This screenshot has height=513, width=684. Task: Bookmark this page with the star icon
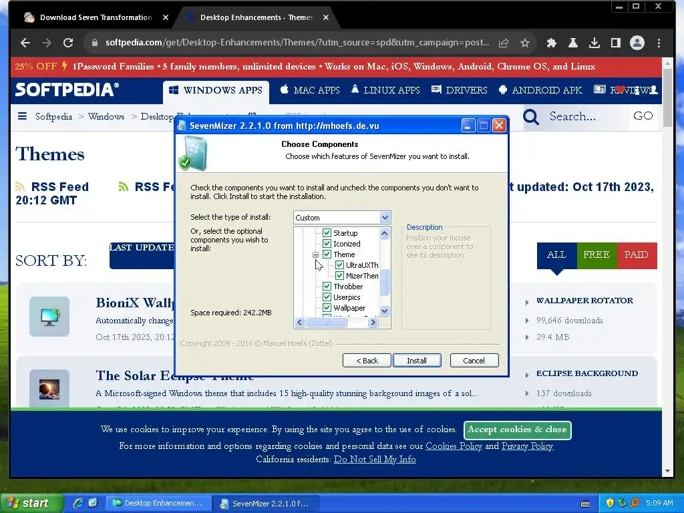(525, 43)
